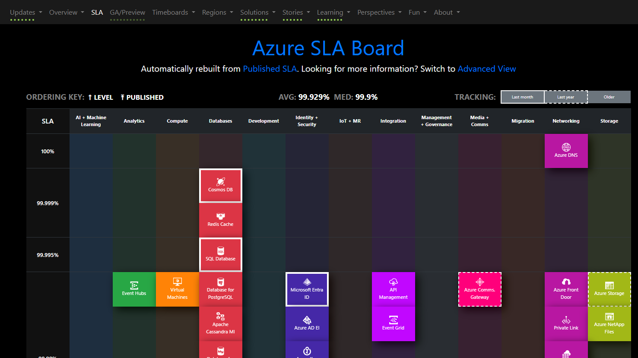Expand the Learning dropdown menu

pos(333,12)
